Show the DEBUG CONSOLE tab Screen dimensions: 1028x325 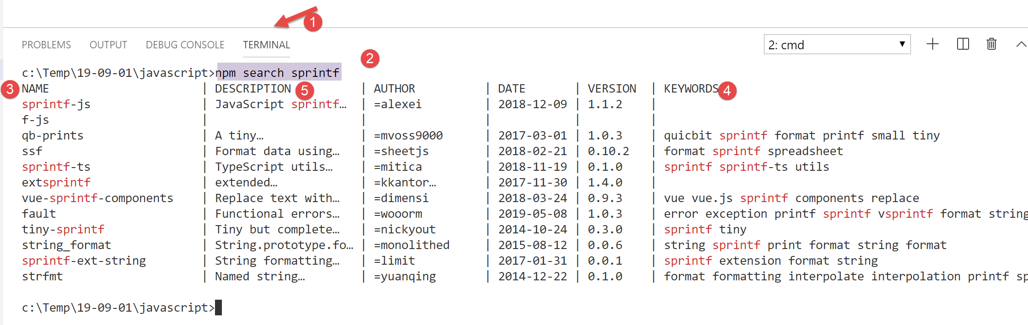click(185, 45)
